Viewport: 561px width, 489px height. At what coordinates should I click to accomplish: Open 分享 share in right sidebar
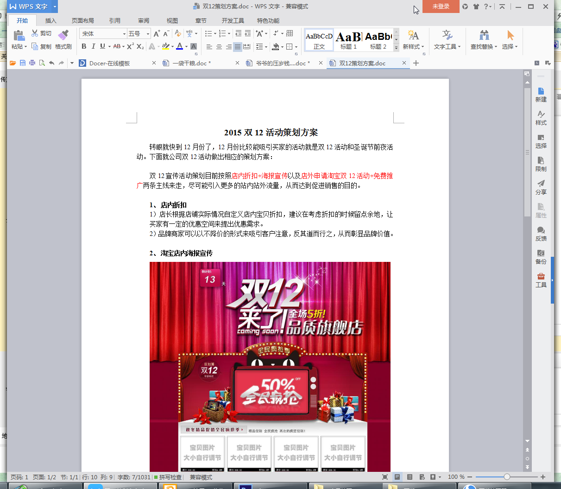(x=541, y=188)
